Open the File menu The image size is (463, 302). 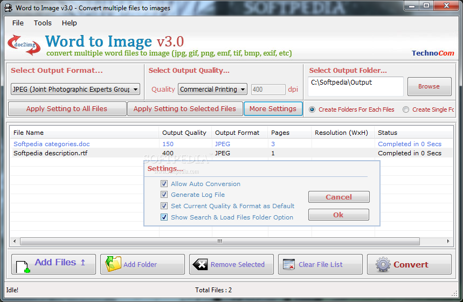pos(18,23)
